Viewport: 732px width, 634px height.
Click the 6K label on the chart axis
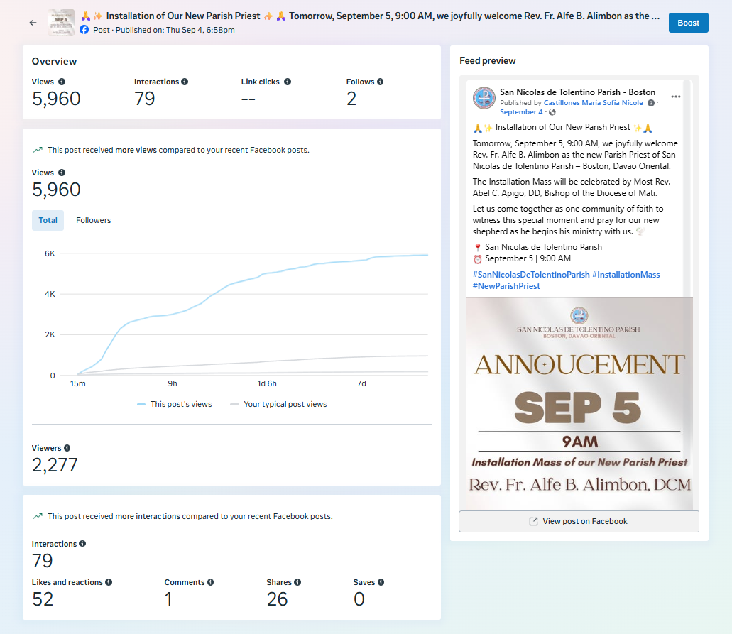pos(50,253)
